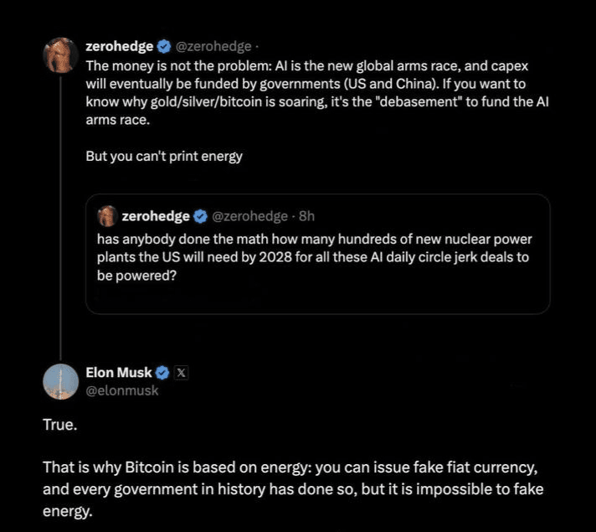Open the @elonmusk handle link
Screen dimensions: 596x532
click(122, 390)
